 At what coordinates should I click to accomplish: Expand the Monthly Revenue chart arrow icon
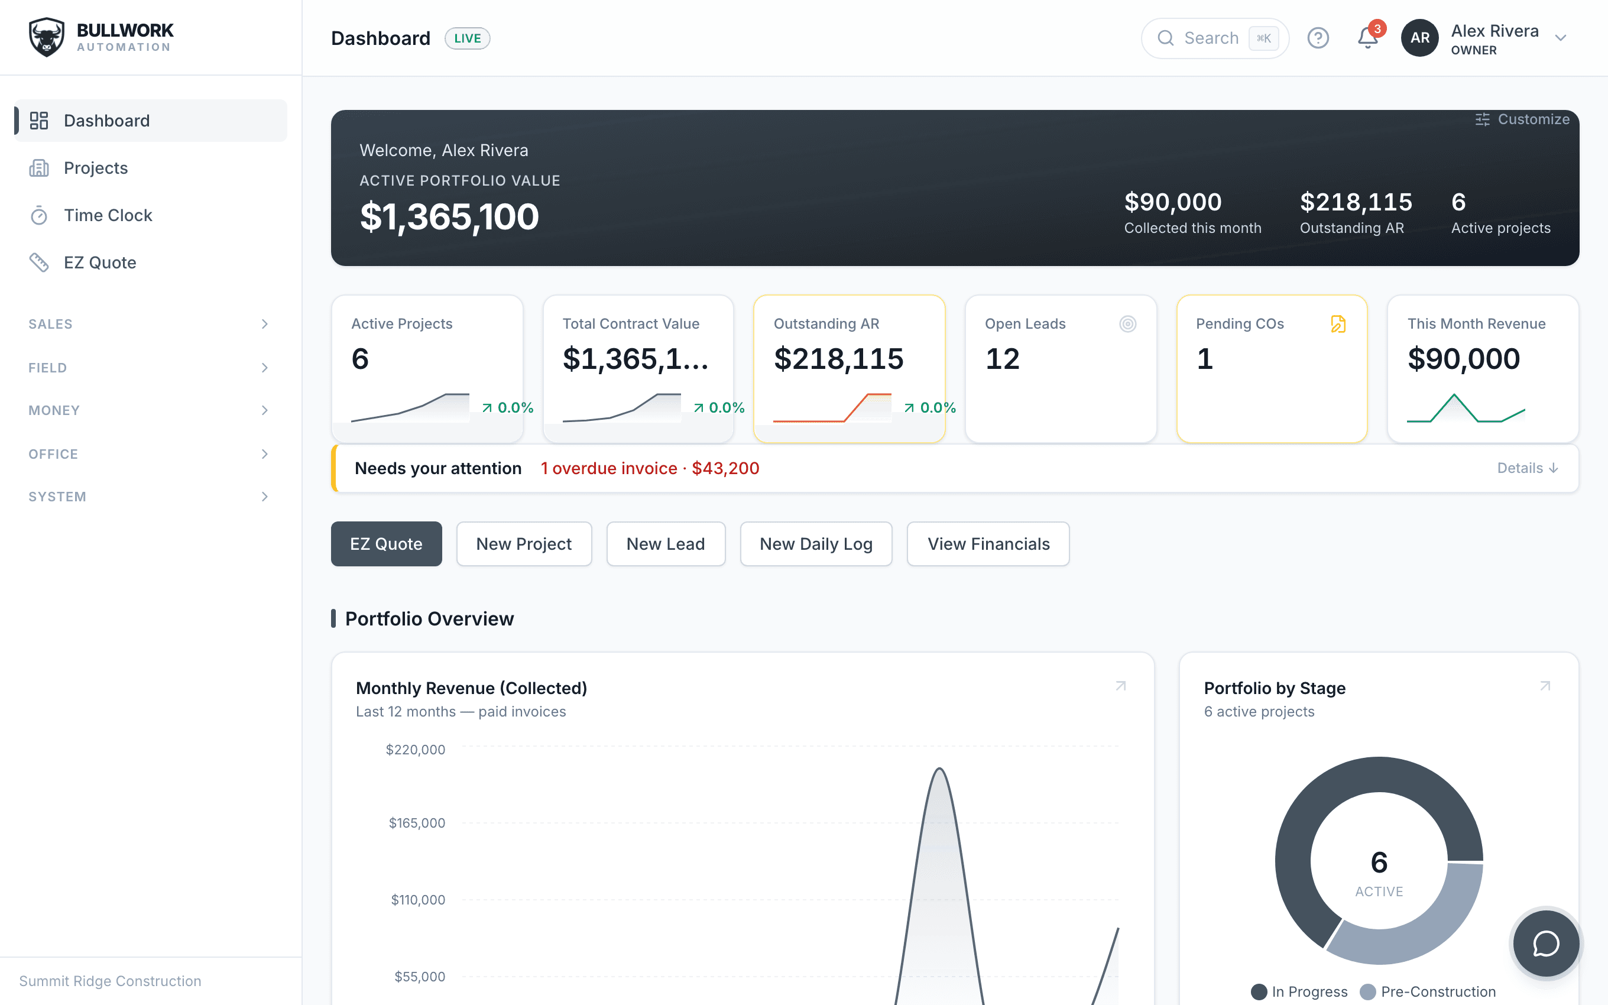click(x=1121, y=686)
